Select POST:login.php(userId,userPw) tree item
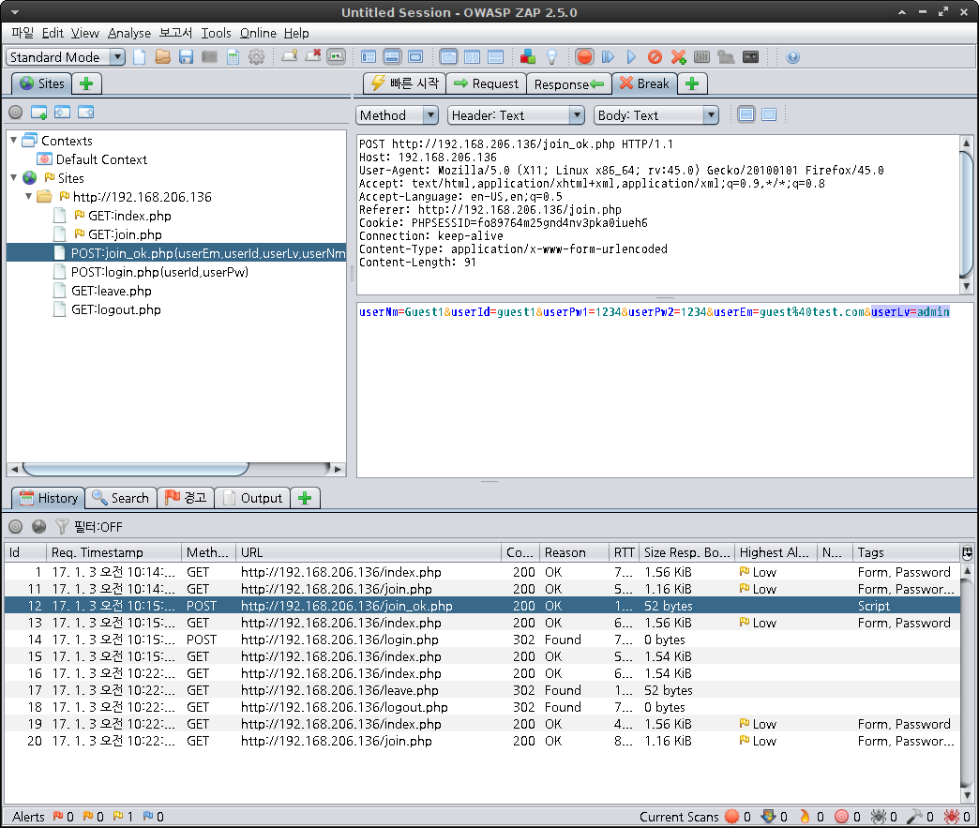 click(159, 272)
